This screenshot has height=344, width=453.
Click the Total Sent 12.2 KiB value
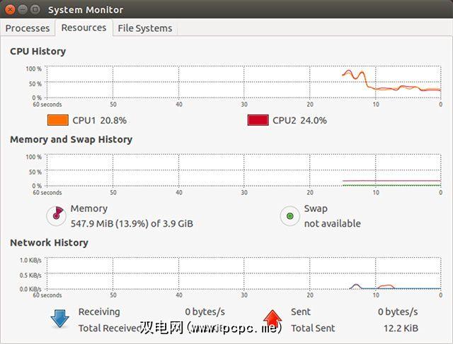click(401, 328)
